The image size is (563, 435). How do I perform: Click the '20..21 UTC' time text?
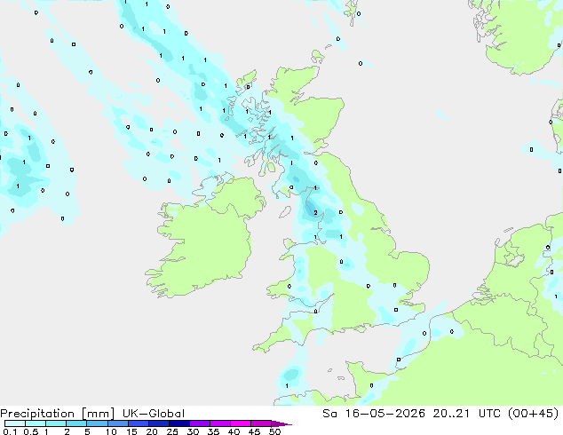pyautogui.click(x=465, y=414)
